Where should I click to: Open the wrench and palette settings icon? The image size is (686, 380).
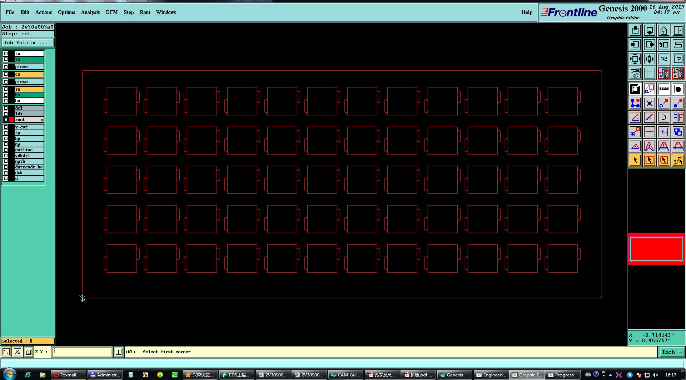(635, 73)
